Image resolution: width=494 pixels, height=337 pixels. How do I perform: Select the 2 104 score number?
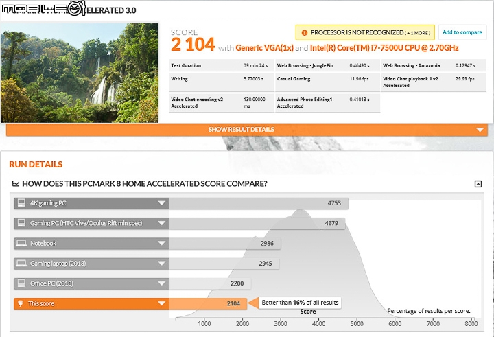click(193, 45)
